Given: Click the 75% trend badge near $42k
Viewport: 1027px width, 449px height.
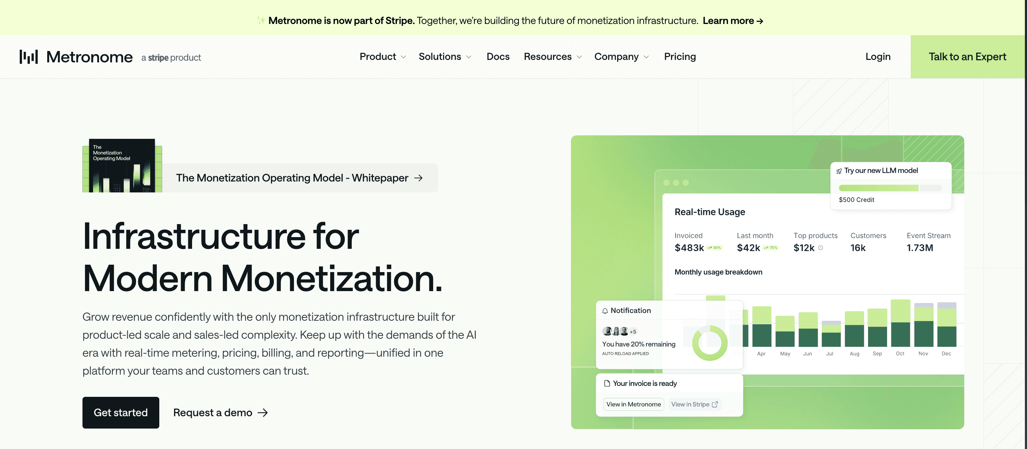Looking at the screenshot, I should pyautogui.click(x=771, y=248).
